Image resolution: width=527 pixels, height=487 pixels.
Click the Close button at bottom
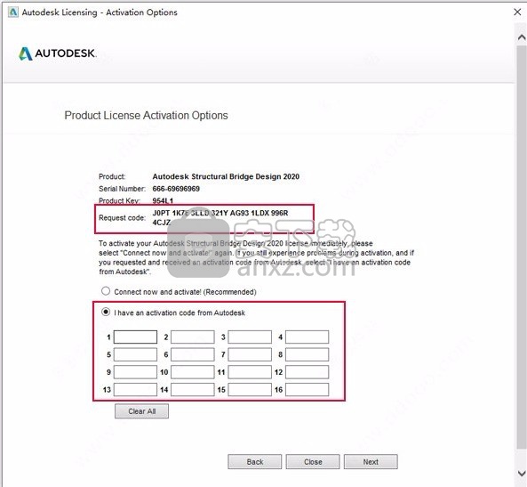(x=313, y=462)
